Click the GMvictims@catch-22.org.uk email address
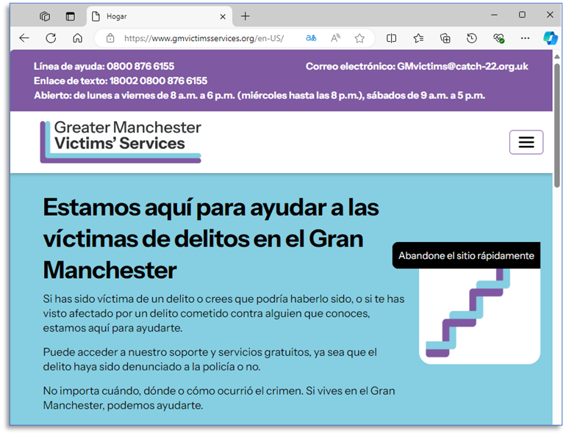 tap(462, 66)
